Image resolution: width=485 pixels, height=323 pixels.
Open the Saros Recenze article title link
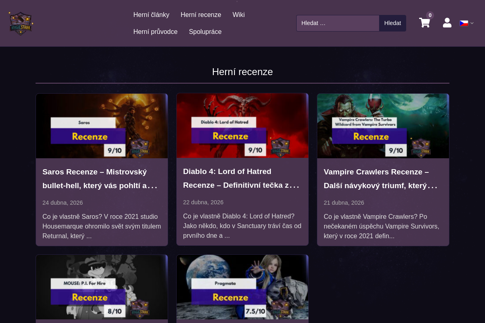click(100, 179)
